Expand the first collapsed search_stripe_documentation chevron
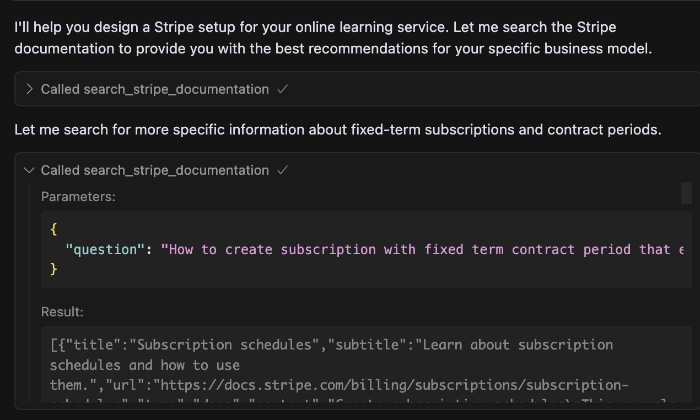The width and height of the screenshot is (700, 420). 30,89
